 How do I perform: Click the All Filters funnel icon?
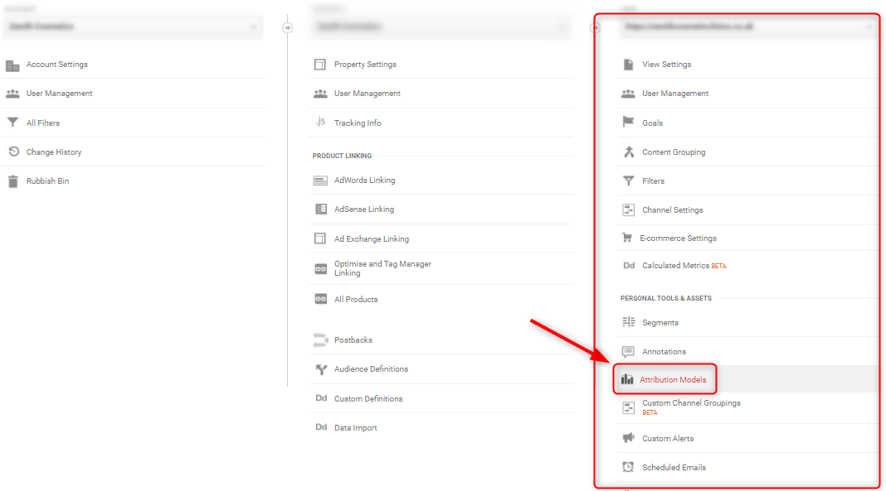click(12, 123)
